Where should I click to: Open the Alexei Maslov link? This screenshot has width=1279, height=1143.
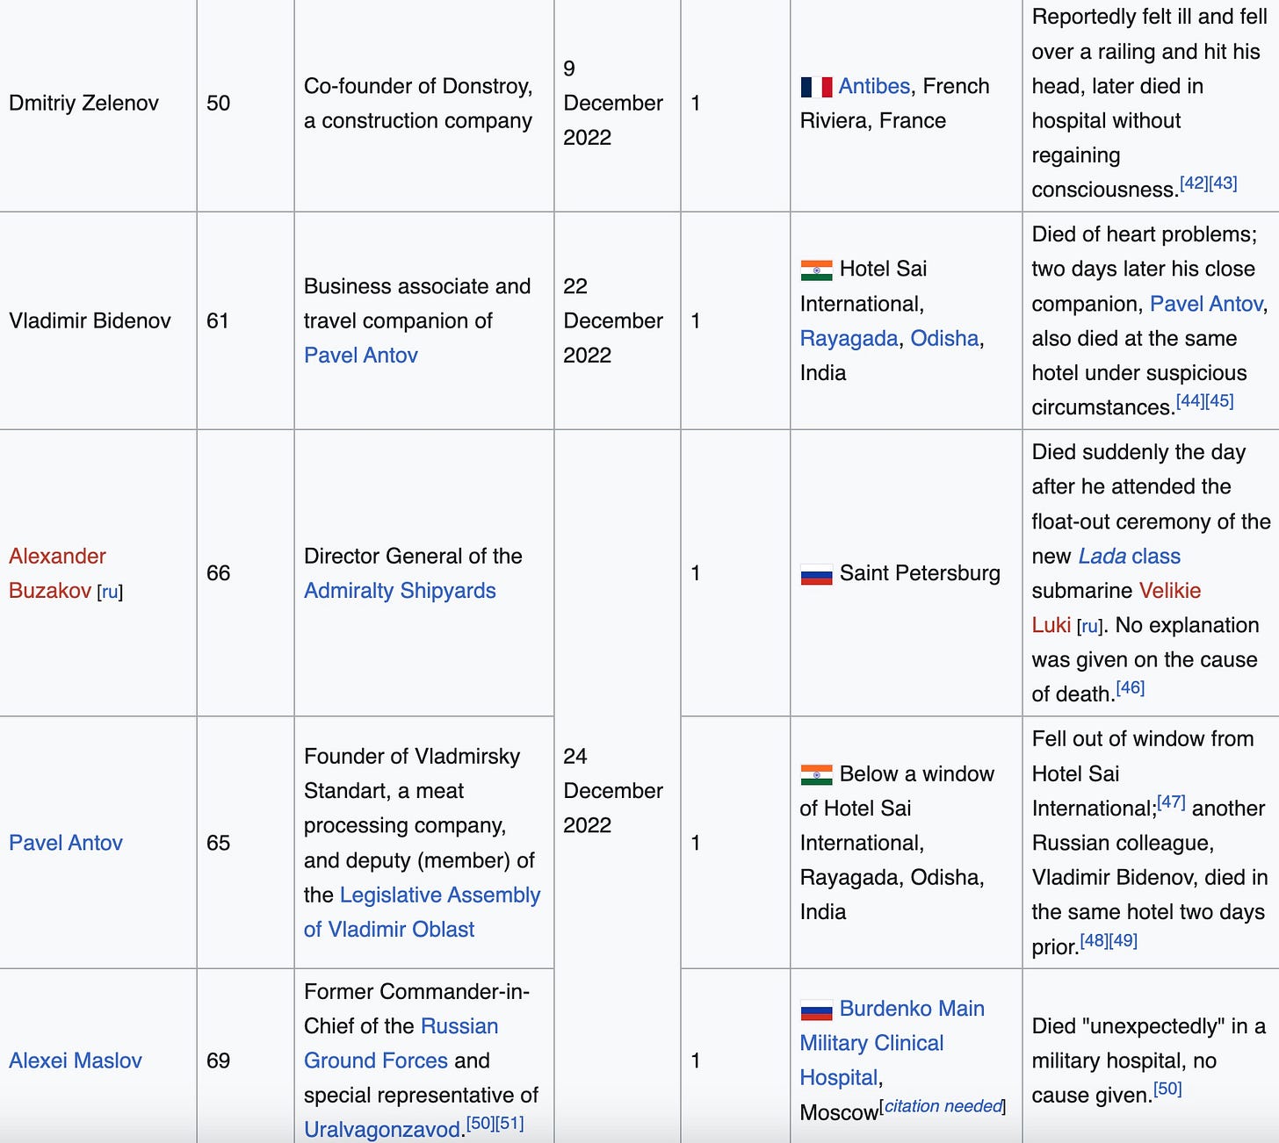76,1060
